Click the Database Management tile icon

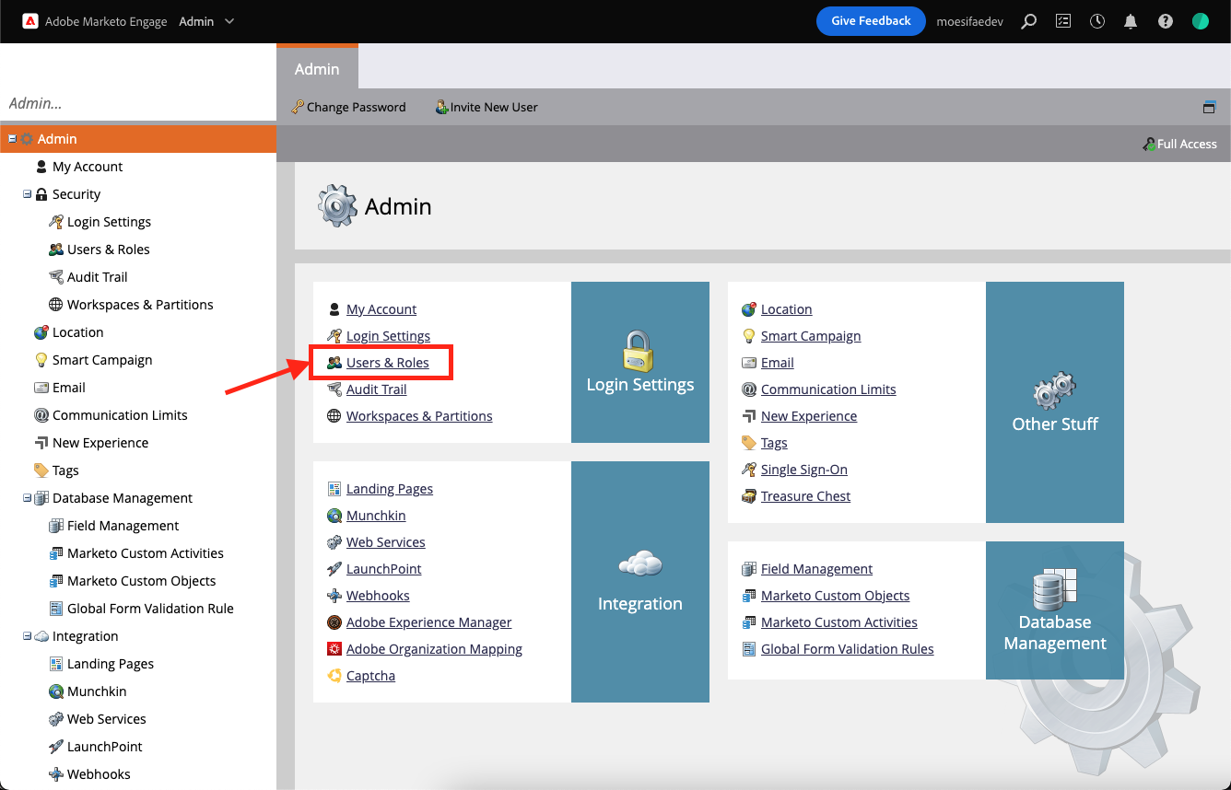[1054, 589]
